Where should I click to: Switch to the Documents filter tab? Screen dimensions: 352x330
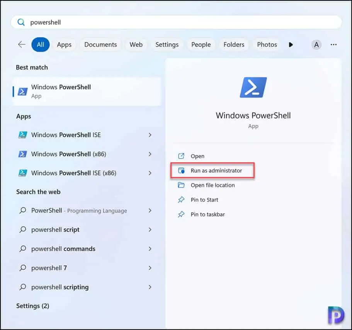(x=100, y=45)
